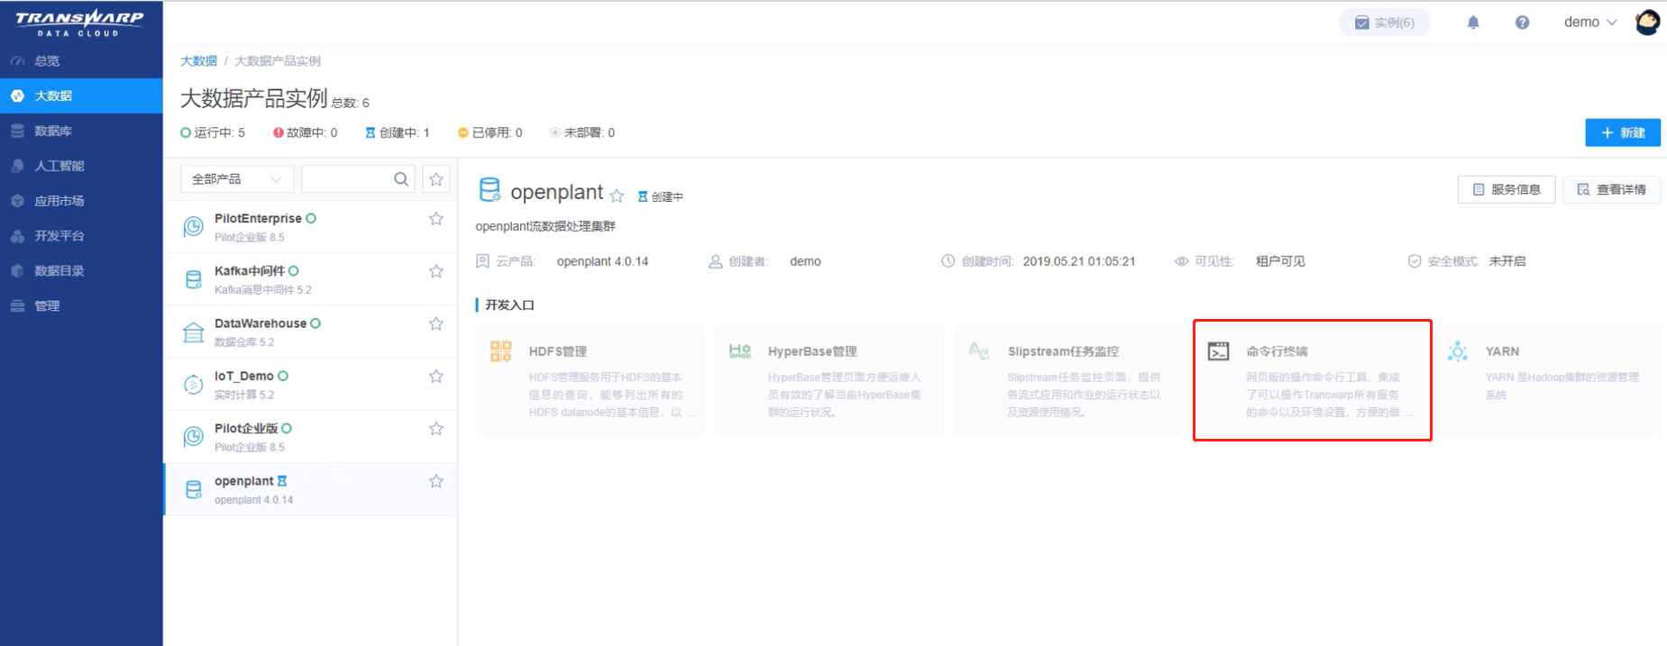
Task: Toggle star next to openplant title
Action: click(x=617, y=196)
